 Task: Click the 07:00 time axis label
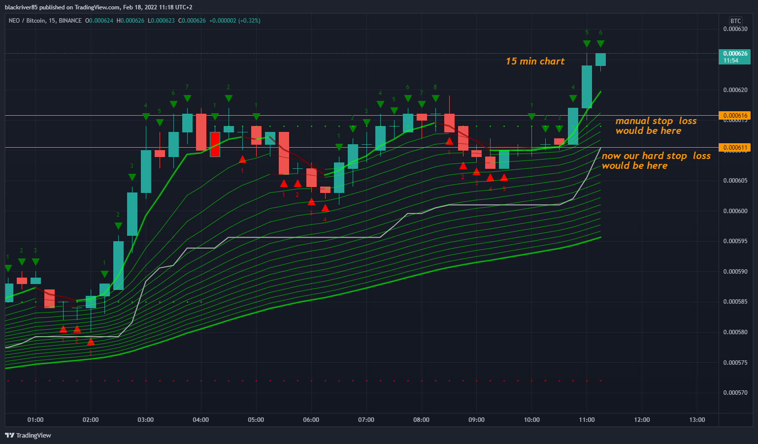[366, 420]
